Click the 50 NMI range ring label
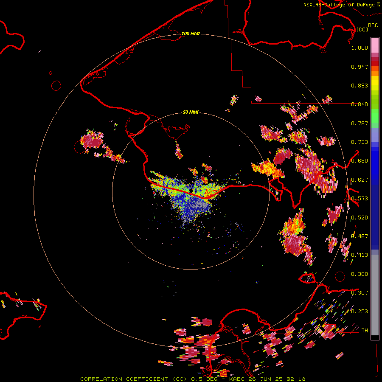This screenshot has height=382, width=382. [191, 112]
